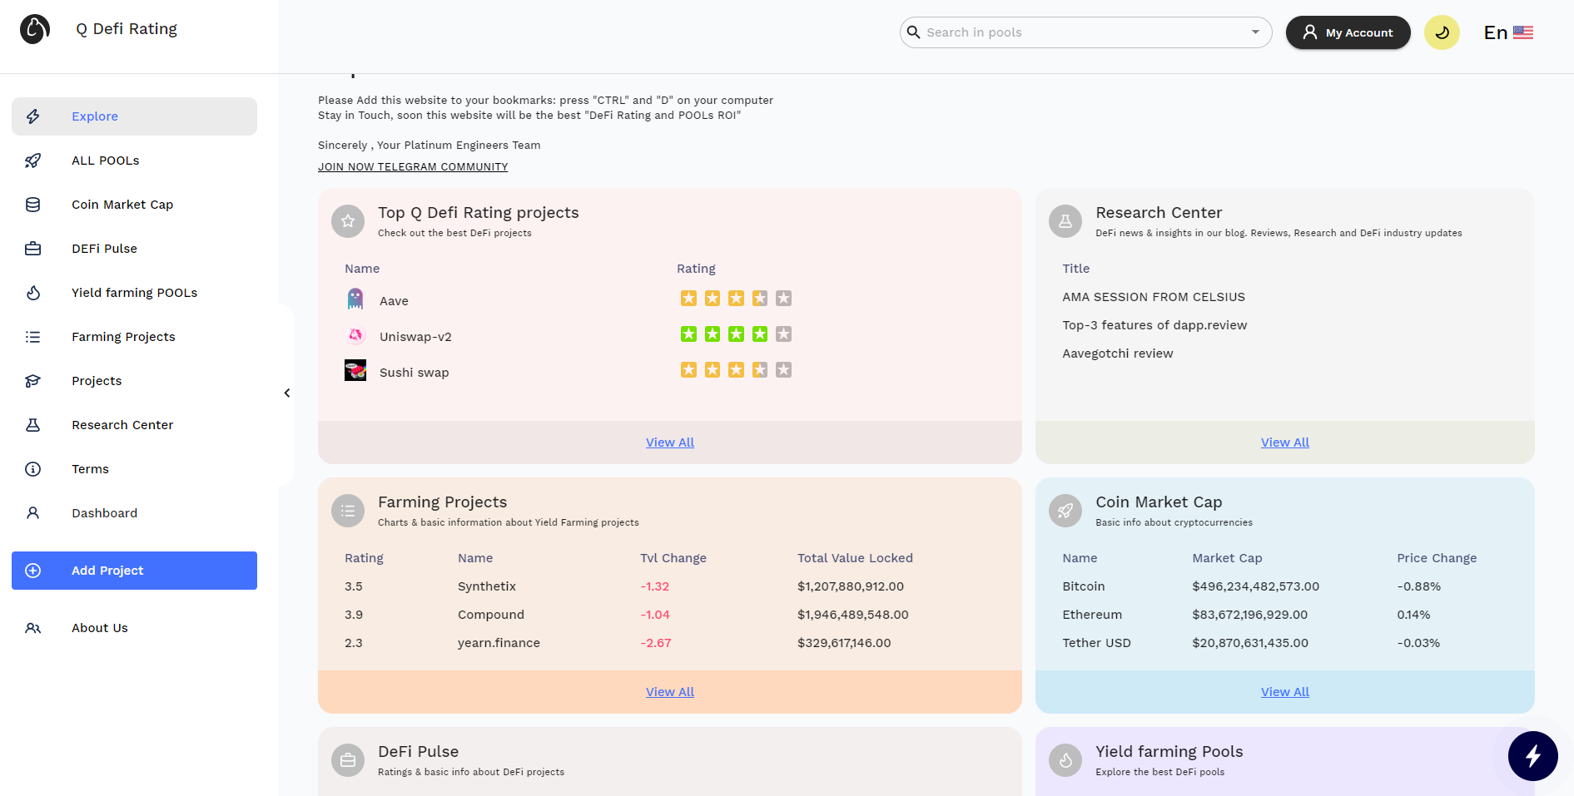Click the Uniswap-v2 project name
1574x796 pixels.
coord(415,337)
